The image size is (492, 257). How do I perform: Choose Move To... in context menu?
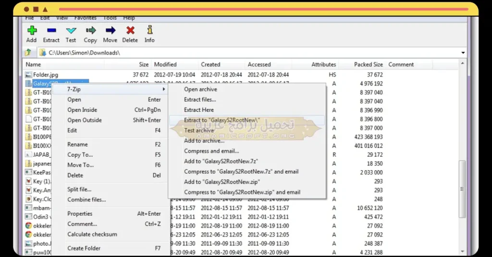click(110, 165)
